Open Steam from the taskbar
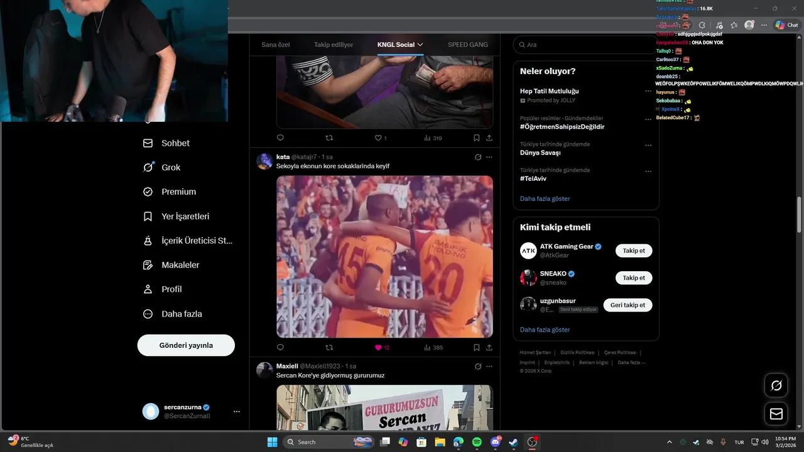This screenshot has width=804, height=452. click(x=514, y=442)
